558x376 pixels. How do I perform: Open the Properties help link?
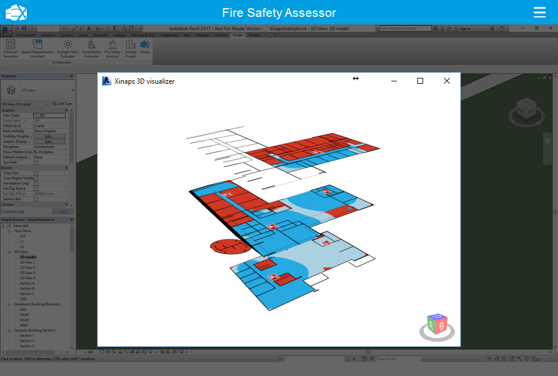click(13, 212)
